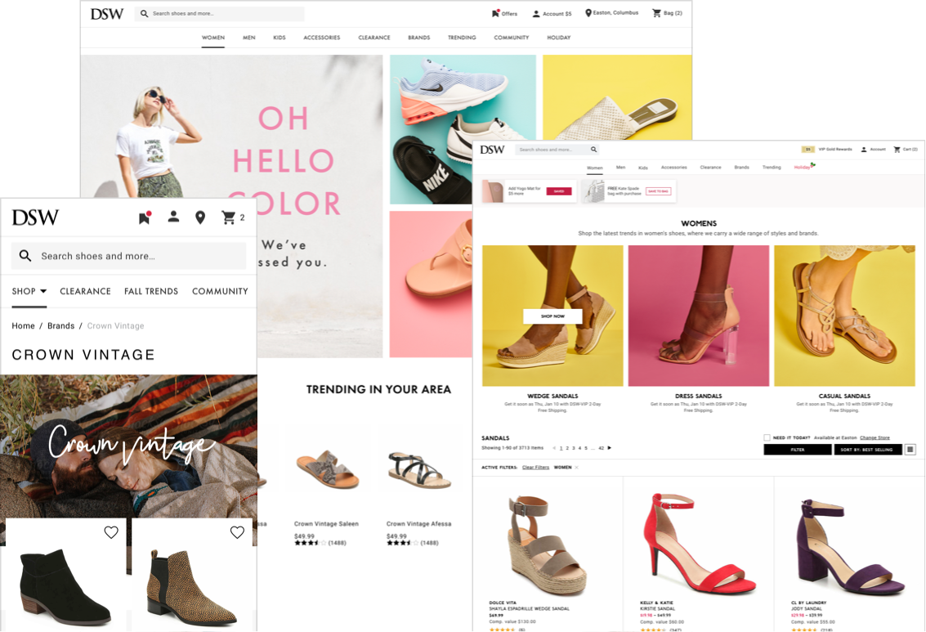This screenshot has width=926, height=632.
Task: Open BRANDS in homepage navigation
Action: 418,38
